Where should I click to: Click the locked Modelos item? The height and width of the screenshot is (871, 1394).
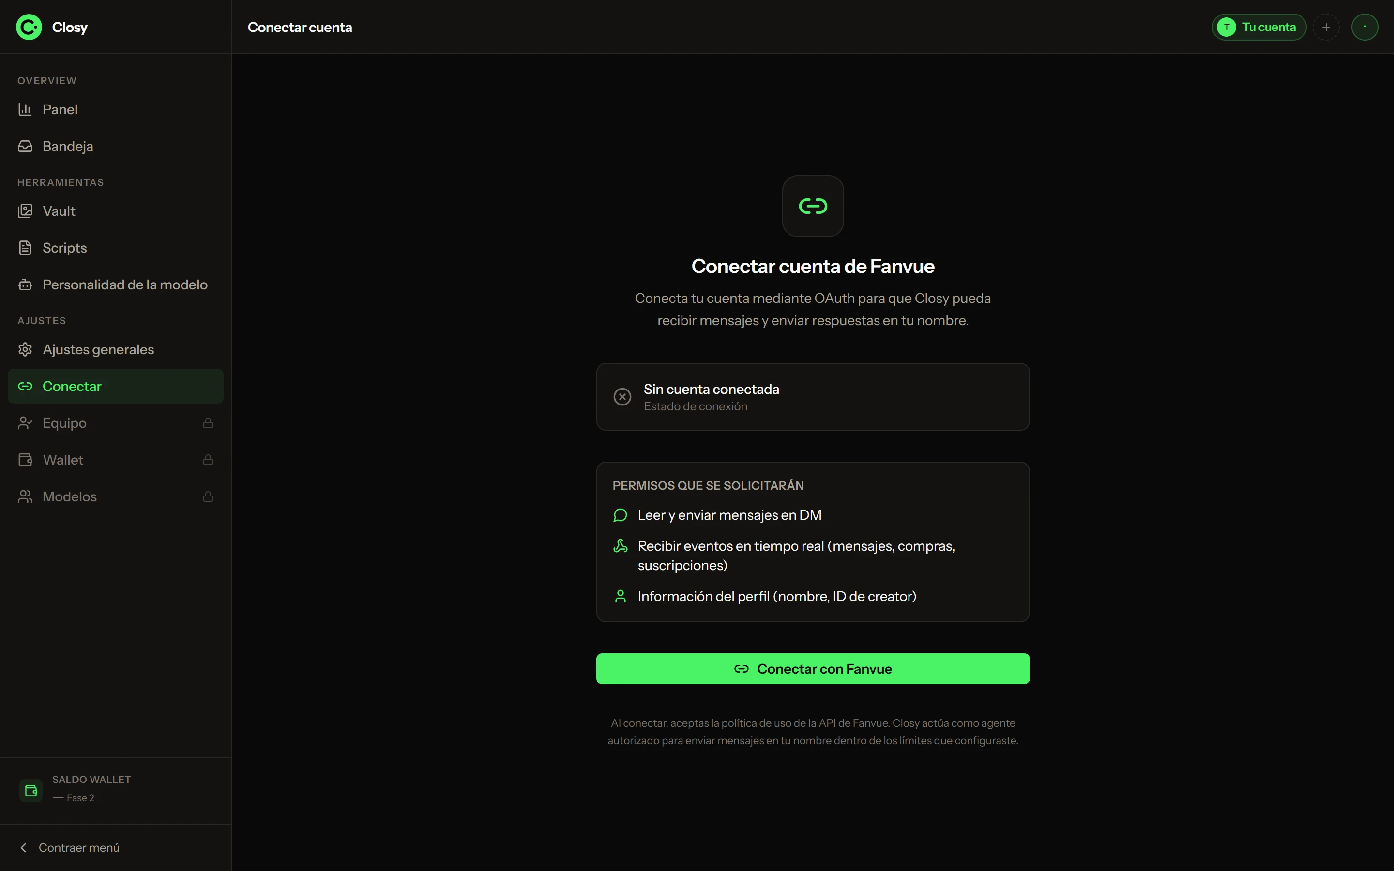tap(115, 496)
